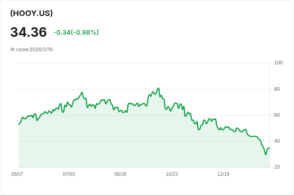
Task: Select the 10/23 date axis label
Action: (172, 174)
